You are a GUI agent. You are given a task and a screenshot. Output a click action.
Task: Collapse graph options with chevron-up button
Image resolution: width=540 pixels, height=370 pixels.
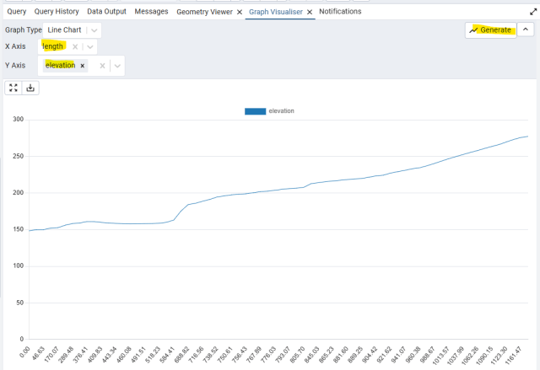(526, 29)
